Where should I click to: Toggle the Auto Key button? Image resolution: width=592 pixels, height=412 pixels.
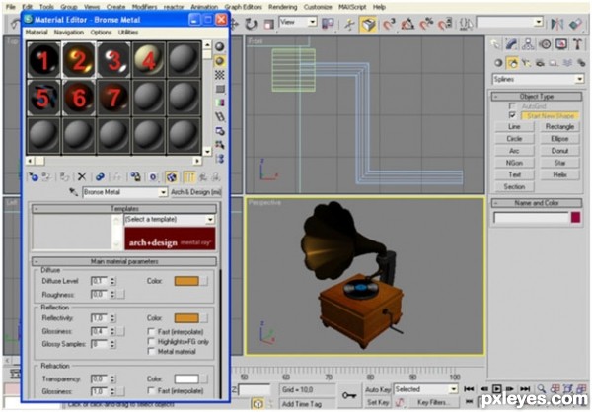[378, 389]
